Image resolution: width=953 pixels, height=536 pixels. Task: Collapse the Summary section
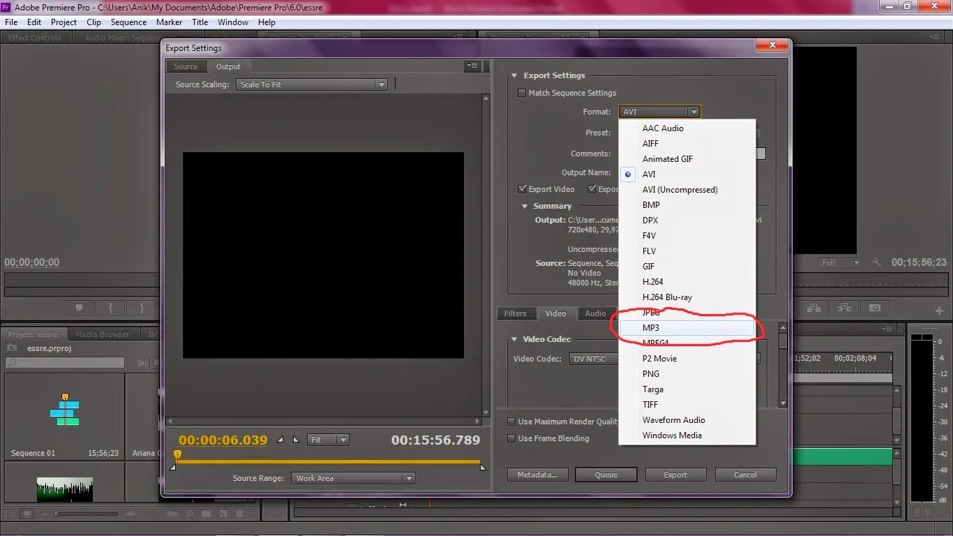click(525, 206)
